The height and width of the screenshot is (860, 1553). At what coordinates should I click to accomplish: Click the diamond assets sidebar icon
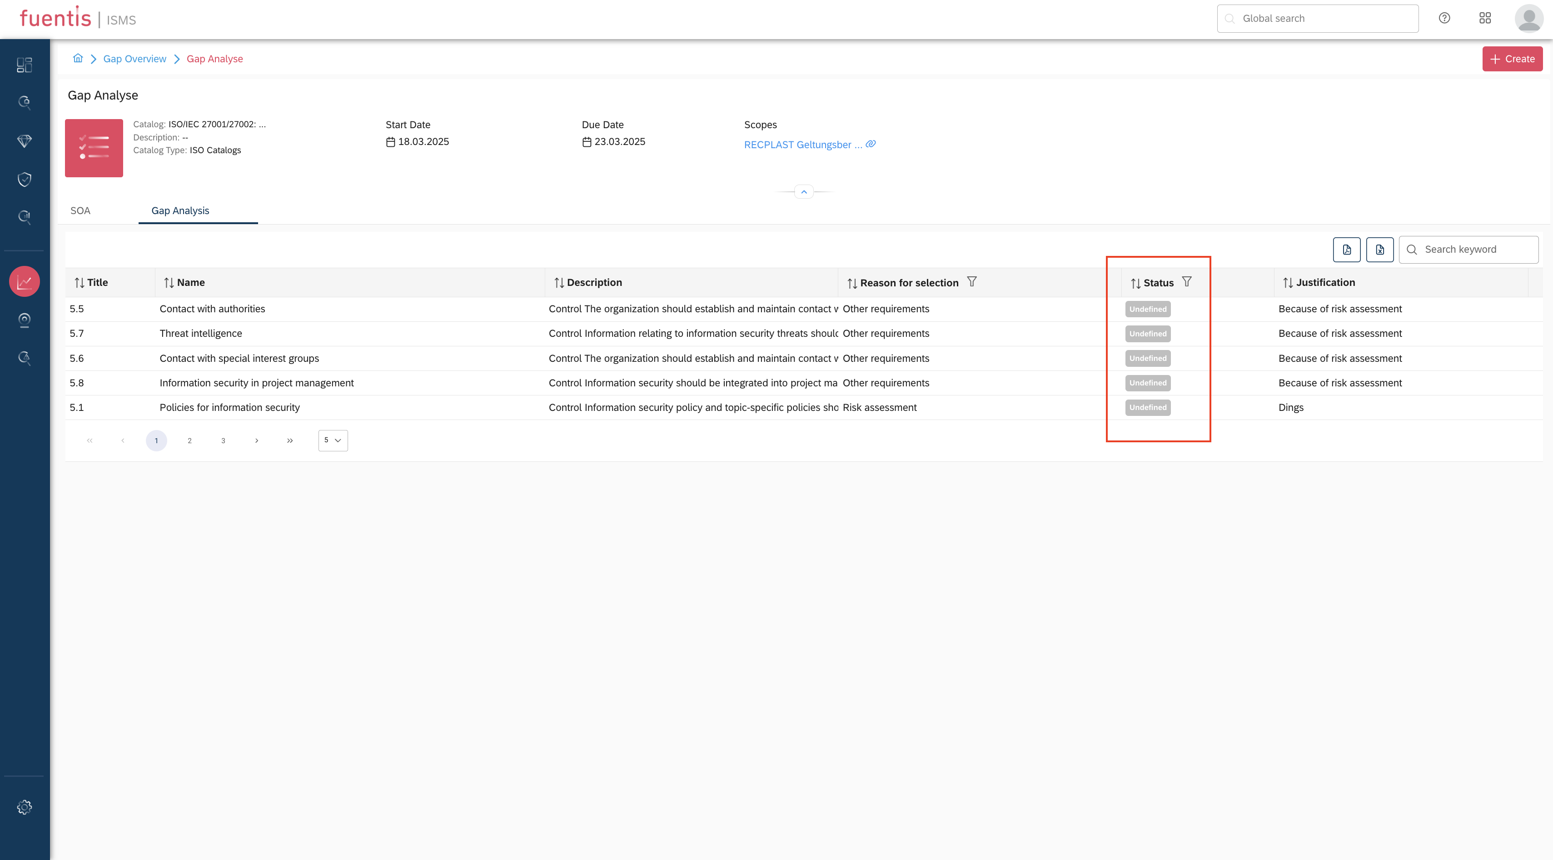24,141
